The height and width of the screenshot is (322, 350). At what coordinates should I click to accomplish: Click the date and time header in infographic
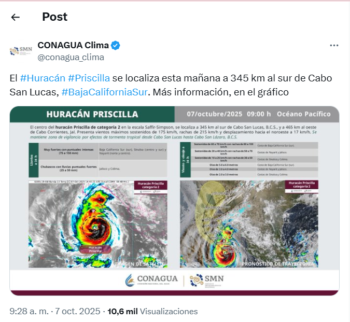258,114
